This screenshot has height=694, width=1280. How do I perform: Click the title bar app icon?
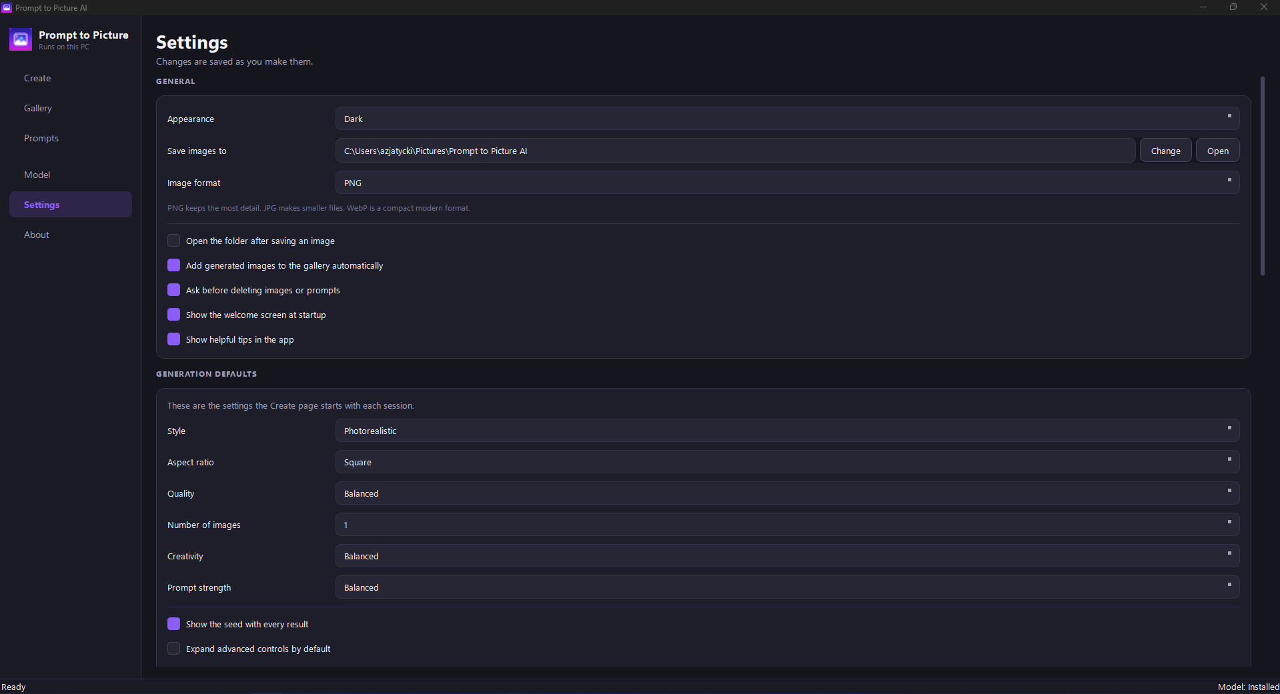pos(7,7)
